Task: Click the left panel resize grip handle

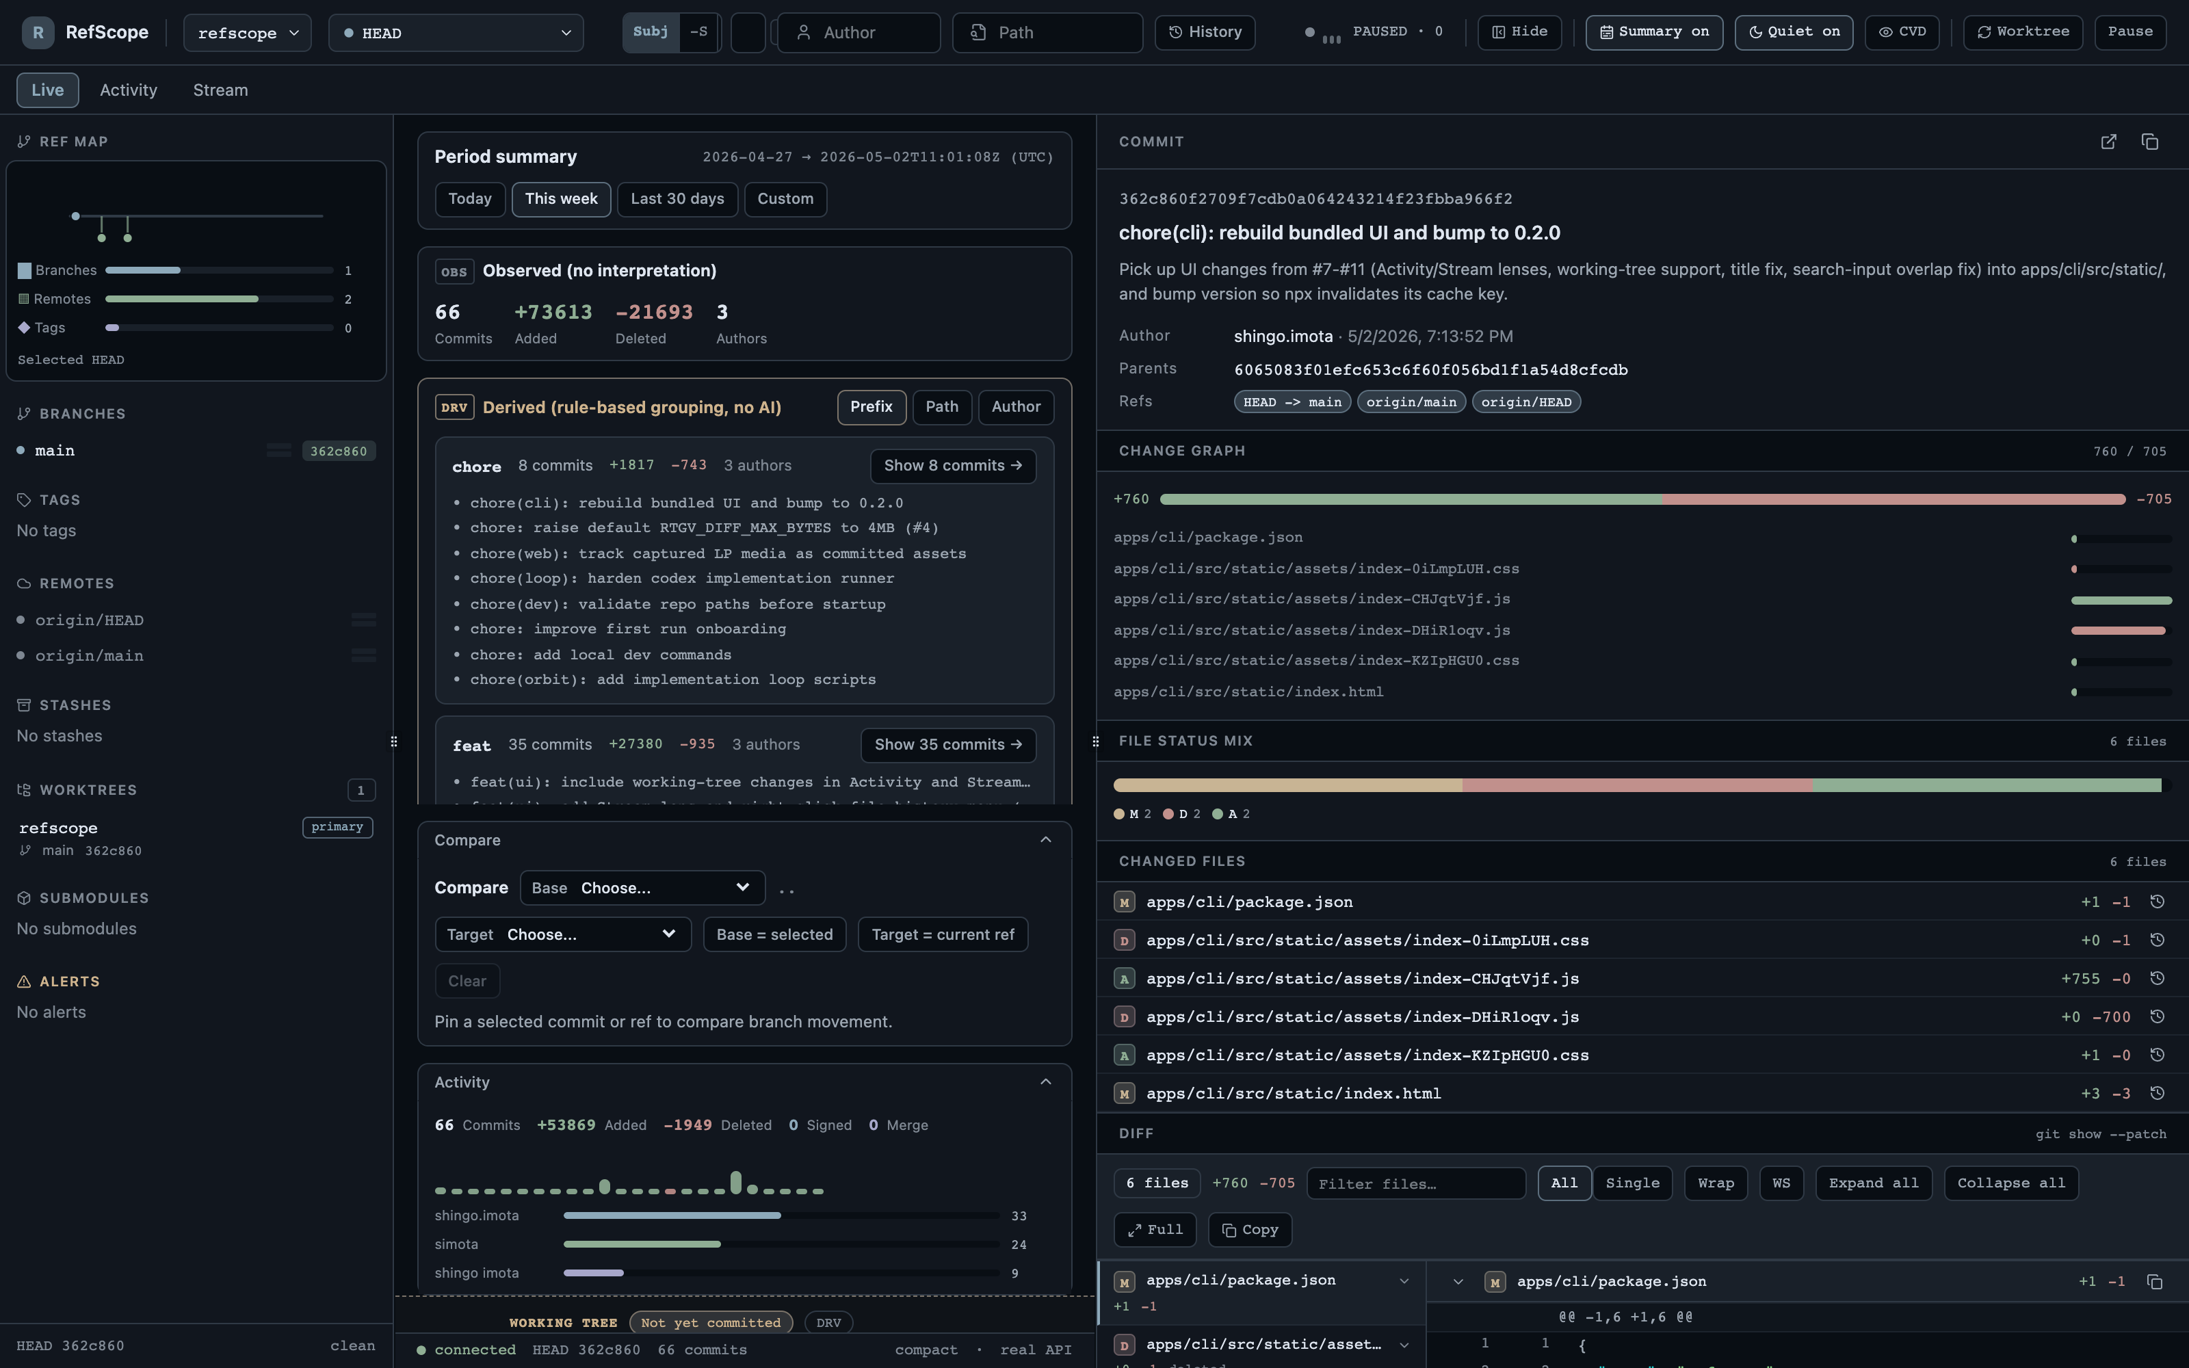Action: [393, 742]
